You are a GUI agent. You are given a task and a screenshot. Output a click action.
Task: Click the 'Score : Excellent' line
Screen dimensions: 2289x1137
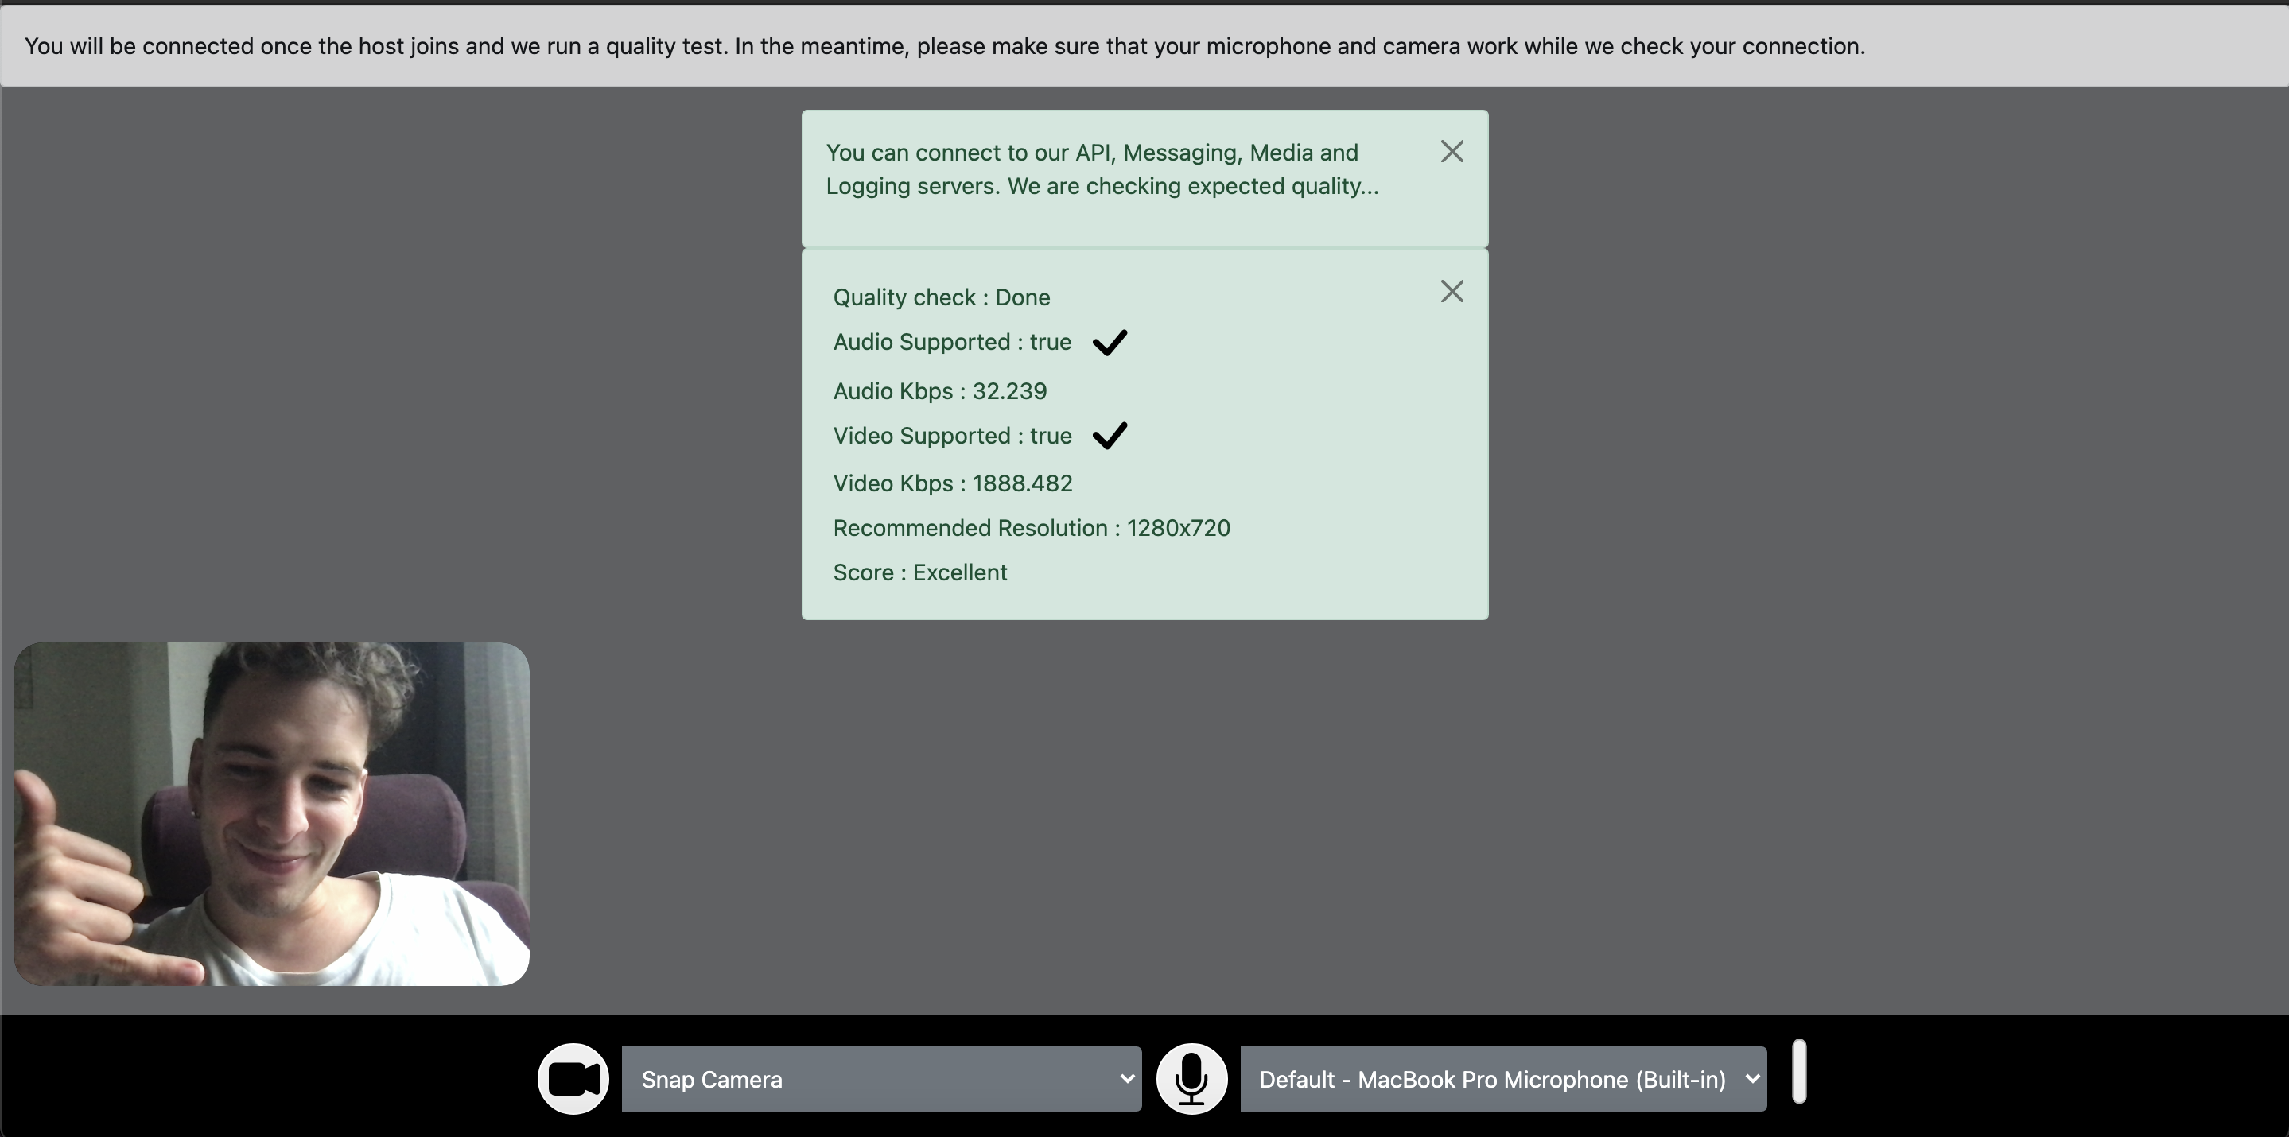pyautogui.click(x=920, y=572)
